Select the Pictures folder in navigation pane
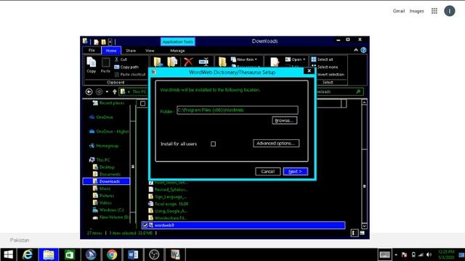The image size is (465, 261). (103, 196)
